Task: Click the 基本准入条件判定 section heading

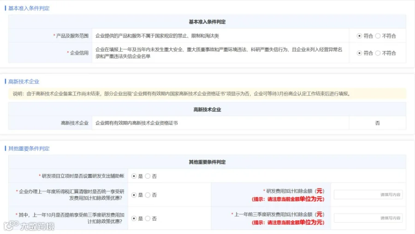Action: pyautogui.click(x=29, y=8)
